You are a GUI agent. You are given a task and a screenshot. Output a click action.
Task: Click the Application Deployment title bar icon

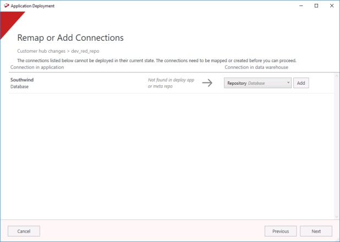(6, 5)
